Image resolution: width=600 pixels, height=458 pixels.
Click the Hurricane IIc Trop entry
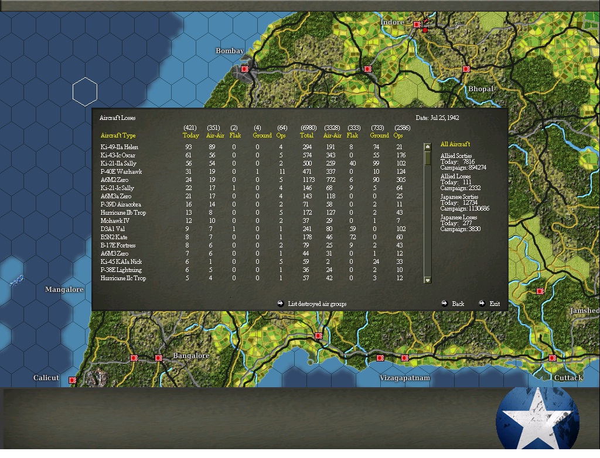click(x=253, y=278)
